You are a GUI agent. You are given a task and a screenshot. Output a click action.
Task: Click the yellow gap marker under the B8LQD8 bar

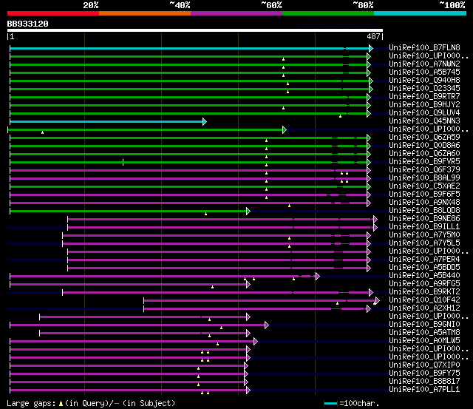click(x=205, y=214)
